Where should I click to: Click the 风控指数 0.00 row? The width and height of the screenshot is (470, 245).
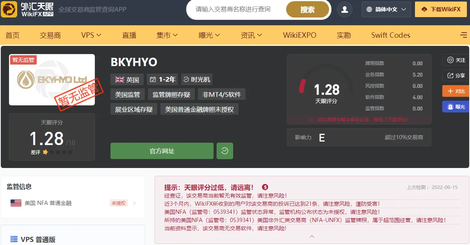tap(394, 86)
